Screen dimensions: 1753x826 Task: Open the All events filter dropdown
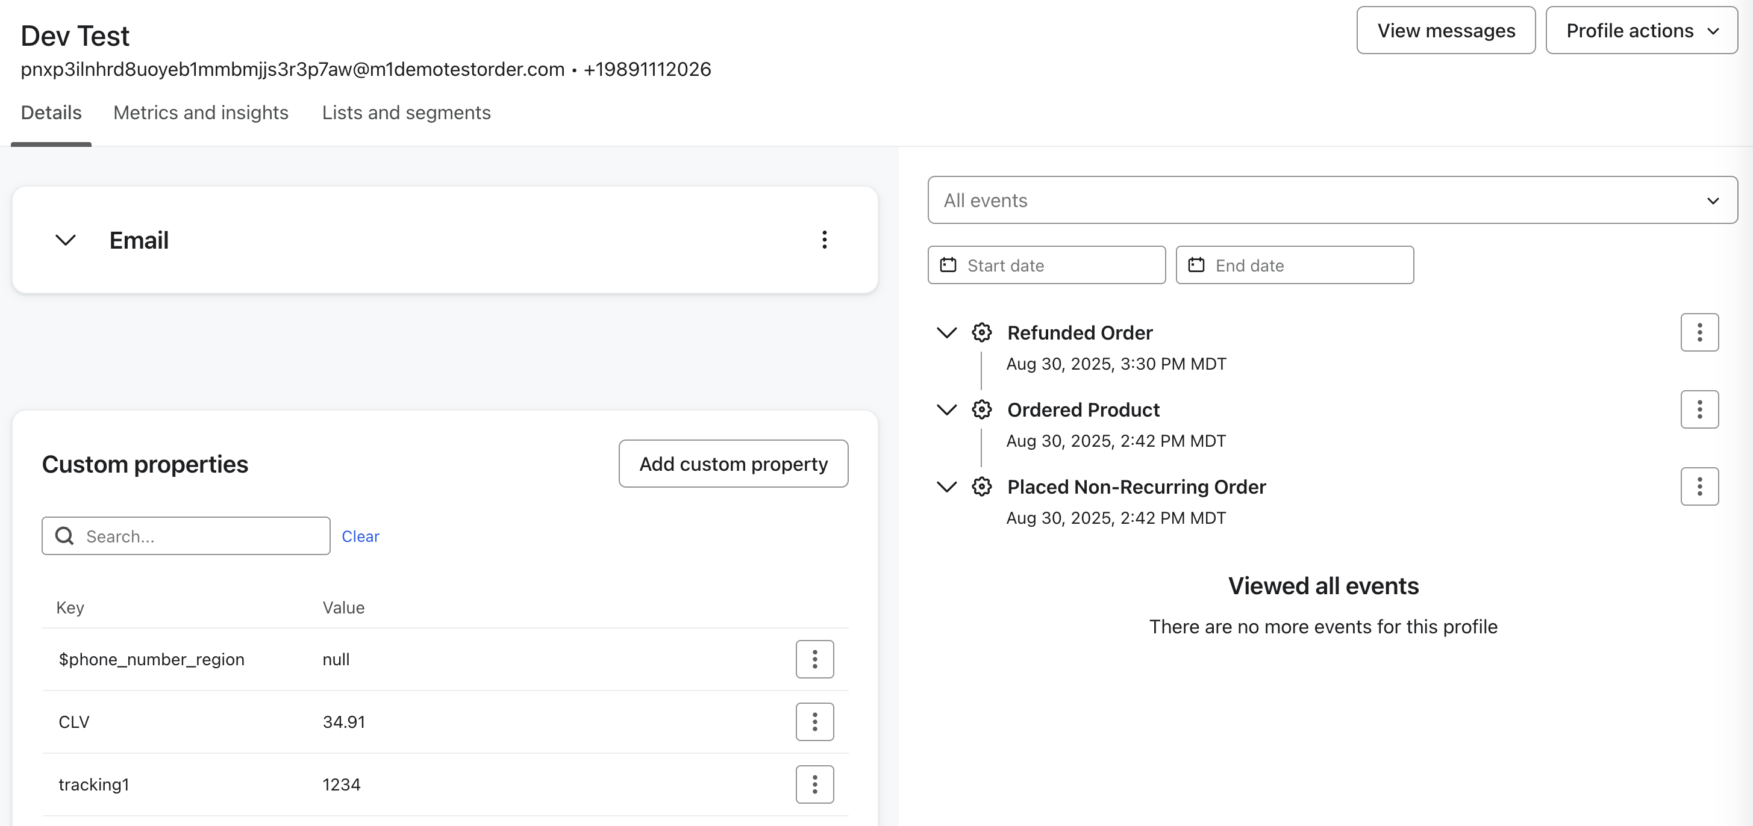point(1333,200)
